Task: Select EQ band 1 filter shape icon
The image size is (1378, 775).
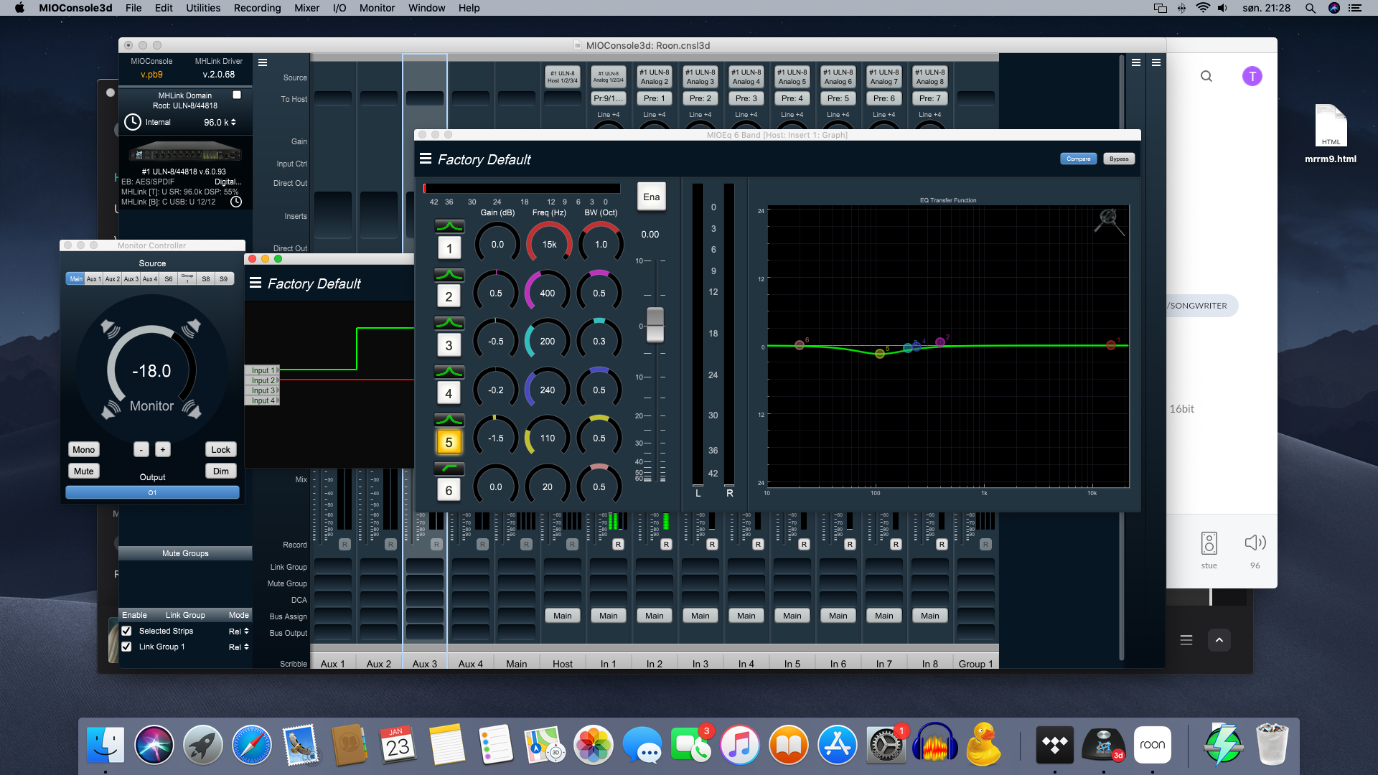Action: pos(449,227)
